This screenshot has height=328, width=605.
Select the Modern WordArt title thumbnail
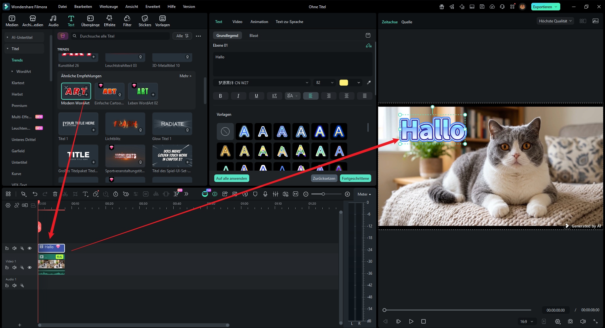[76, 91]
